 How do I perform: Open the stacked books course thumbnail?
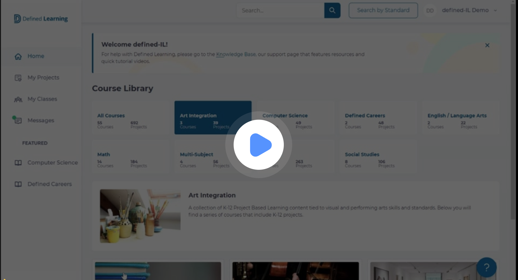tap(158, 271)
